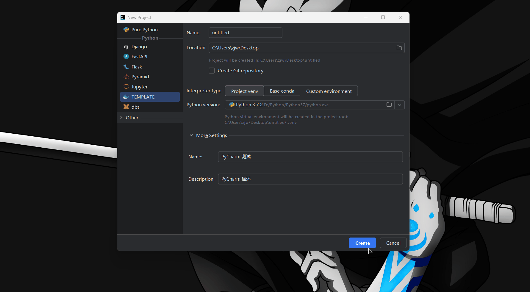Select Flask project type
The image size is (530, 292).
click(x=150, y=67)
